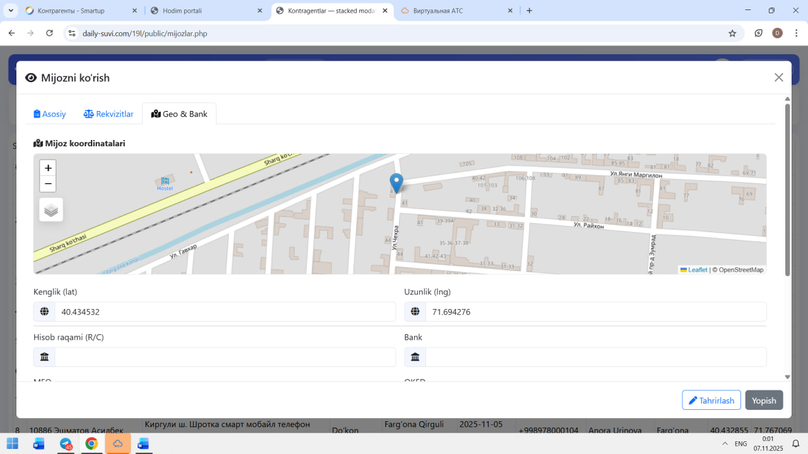Image resolution: width=808 pixels, height=454 pixels.
Task: Switch to the Rekvizitlar tab
Action: tap(109, 114)
